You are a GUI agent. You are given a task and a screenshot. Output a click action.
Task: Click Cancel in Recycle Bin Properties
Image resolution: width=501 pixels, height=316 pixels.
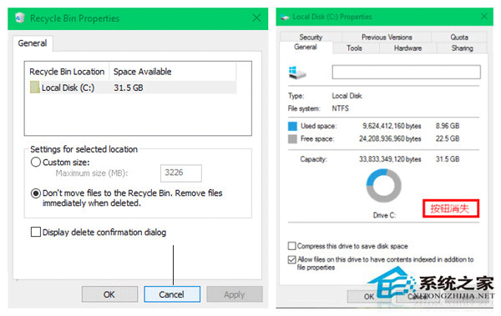(x=172, y=294)
